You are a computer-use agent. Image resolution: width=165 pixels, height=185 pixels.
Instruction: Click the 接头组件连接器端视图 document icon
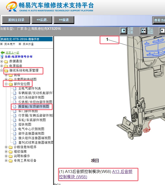point(15,138)
